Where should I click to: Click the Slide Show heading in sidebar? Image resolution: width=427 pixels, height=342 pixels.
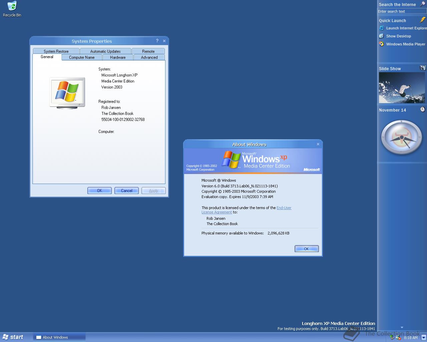pos(390,68)
